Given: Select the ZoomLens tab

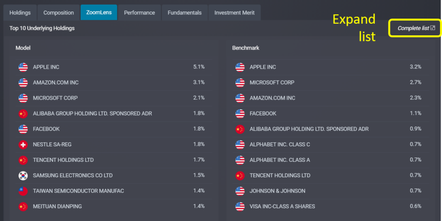Looking at the screenshot, I should click(99, 12).
